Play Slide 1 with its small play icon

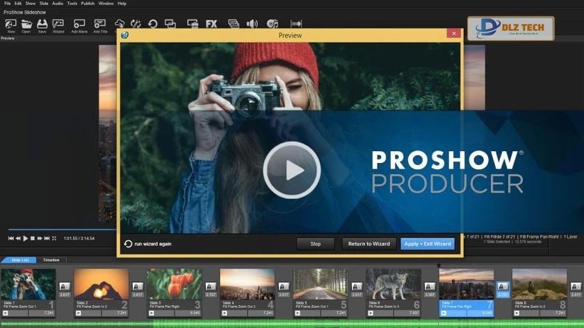6,313
